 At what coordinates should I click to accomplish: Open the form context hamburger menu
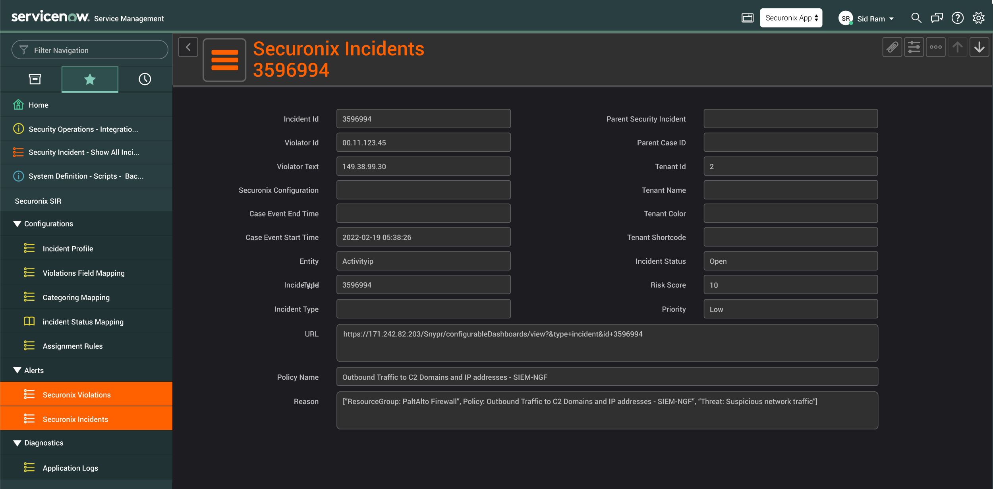click(x=224, y=60)
